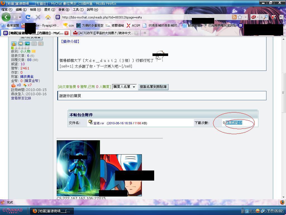Screen dimensions: 286x215
Task: Click the 購買金幣 link
Action: (32, 81)
